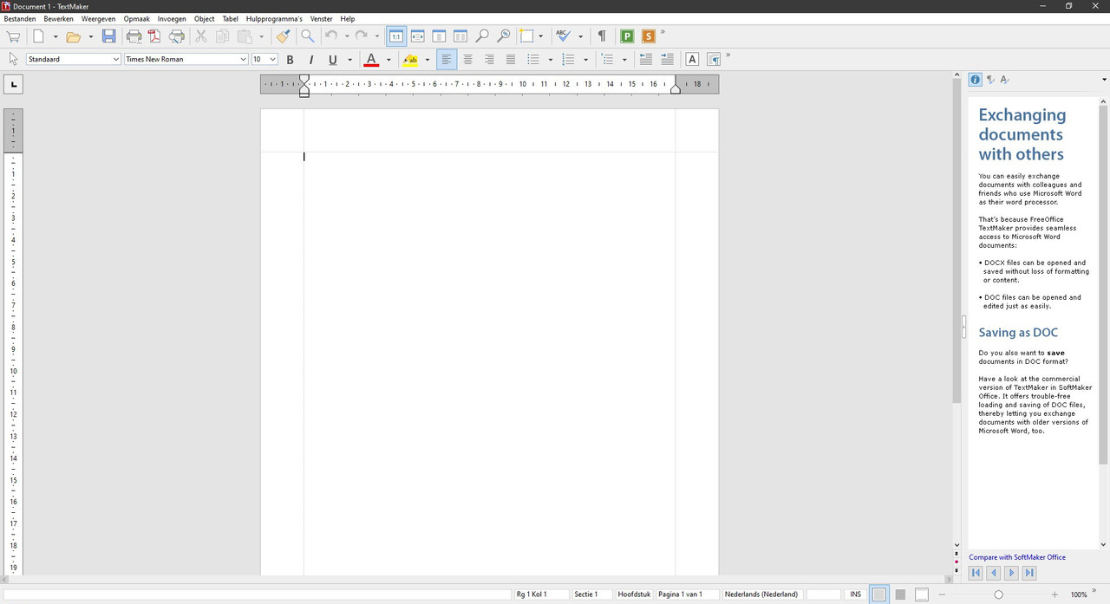Run spell check with the ABC checkmark icon
The image size is (1110, 604).
point(564,36)
